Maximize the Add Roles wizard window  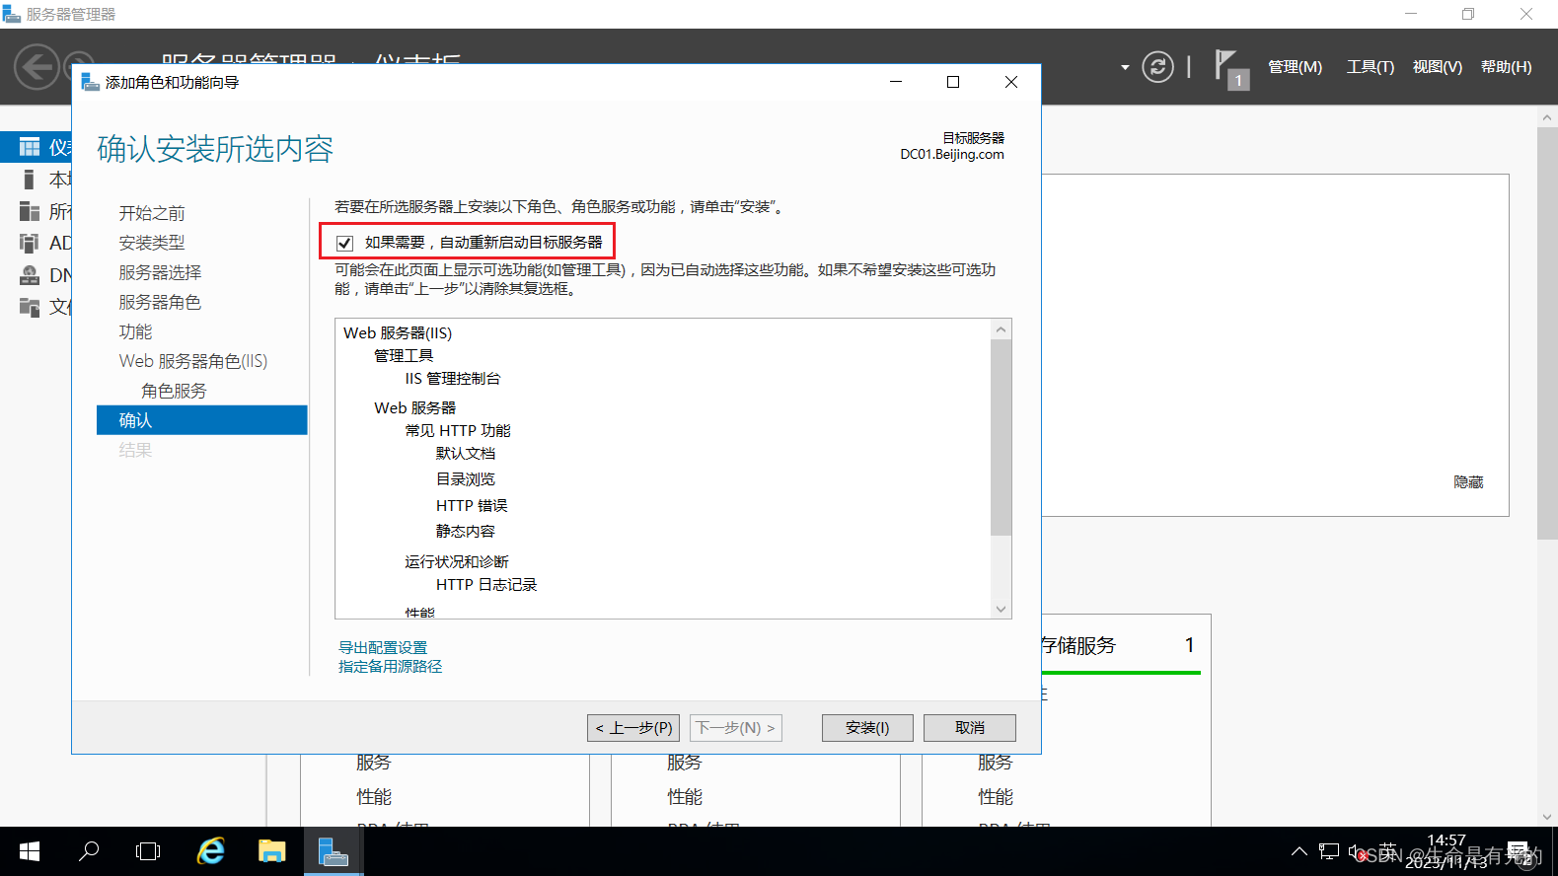pyautogui.click(x=953, y=82)
